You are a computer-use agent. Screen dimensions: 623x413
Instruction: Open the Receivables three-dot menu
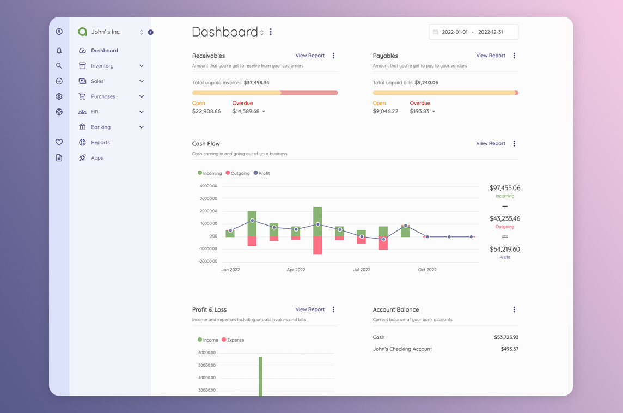pyautogui.click(x=333, y=56)
